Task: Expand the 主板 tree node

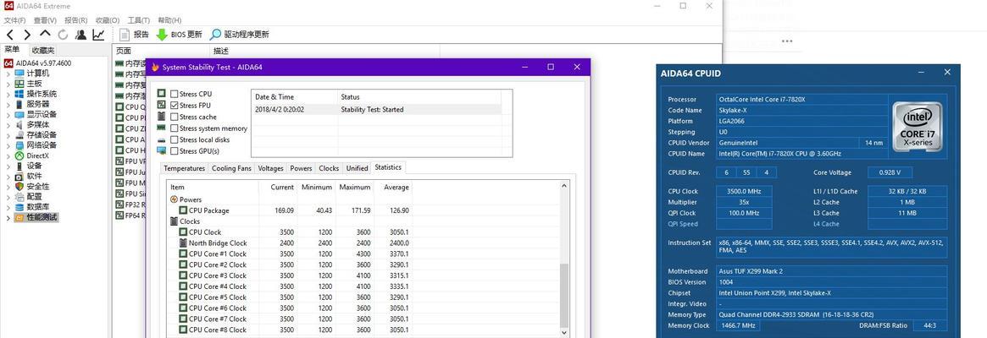Action: (x=8, y=84)
